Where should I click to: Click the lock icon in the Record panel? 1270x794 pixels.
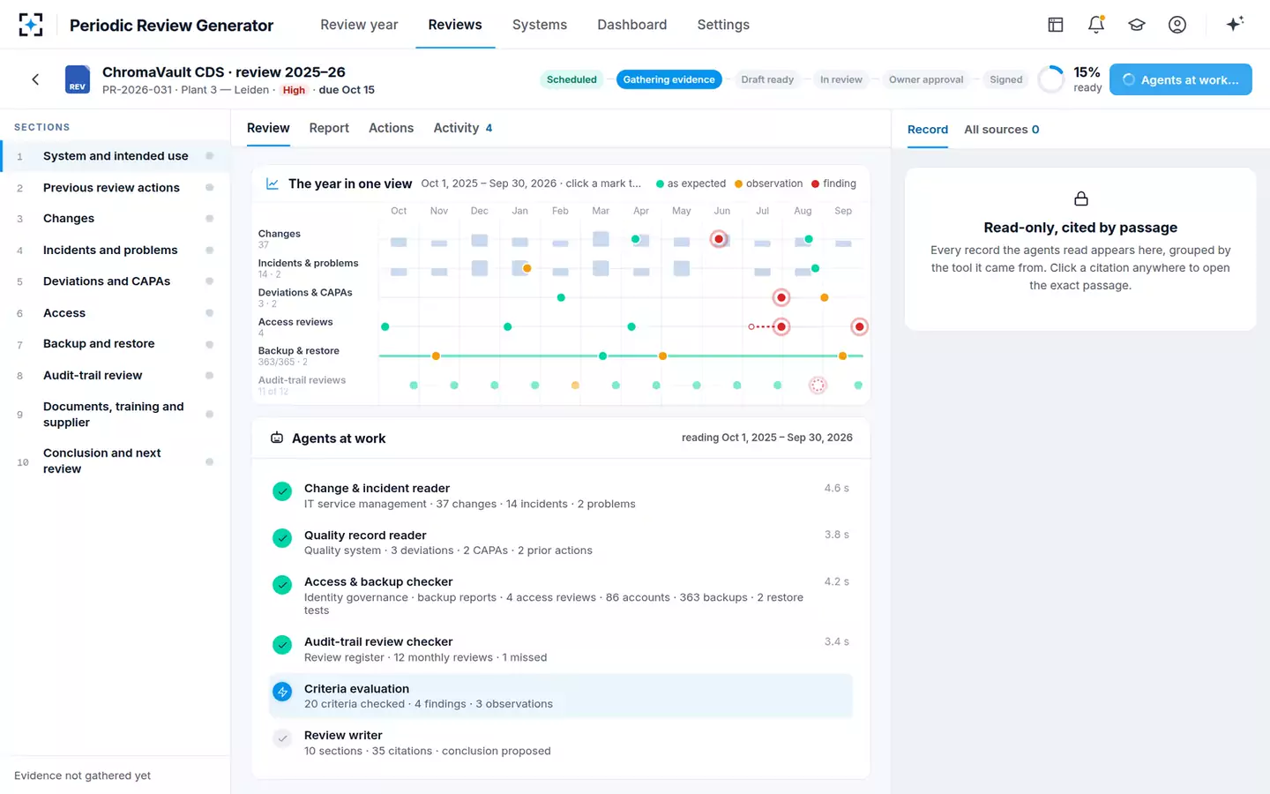tap(1080, 198)
